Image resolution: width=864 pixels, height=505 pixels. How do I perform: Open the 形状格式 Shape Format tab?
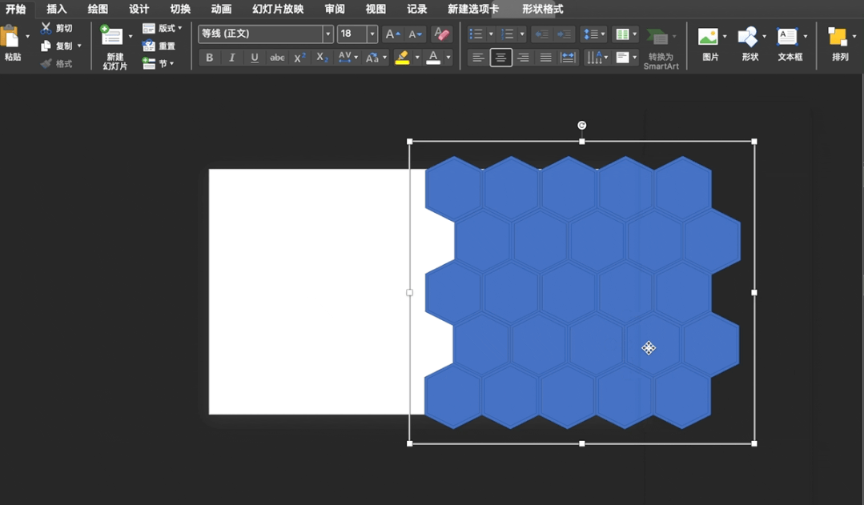click(x=543, y=9)
